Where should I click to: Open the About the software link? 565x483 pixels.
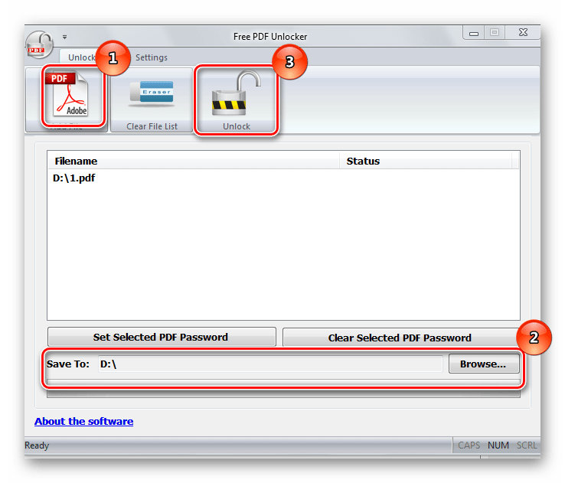84,421
